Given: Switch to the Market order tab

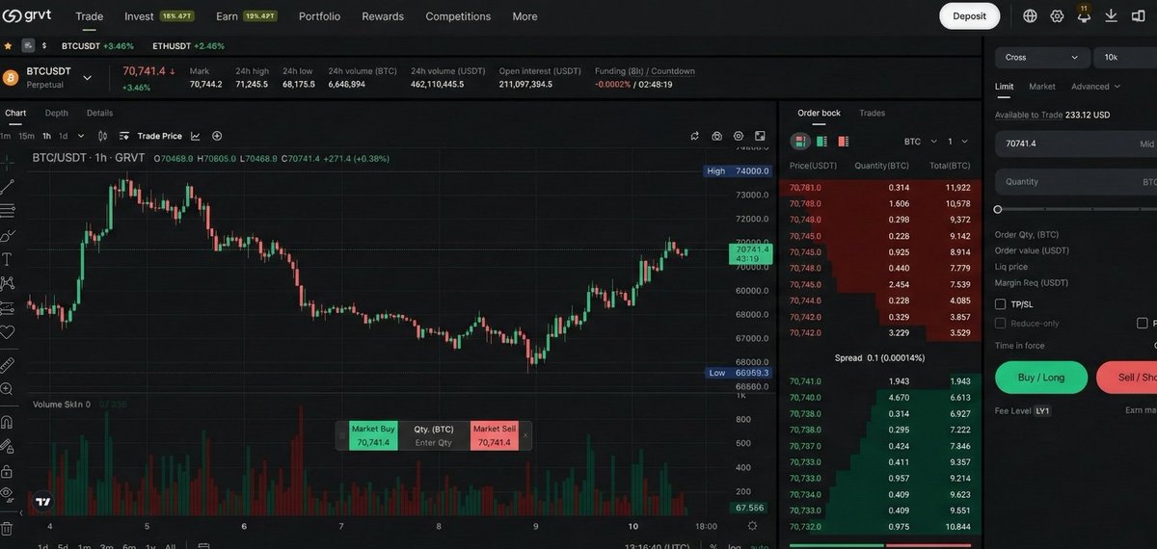Looking at the screenshot, I should click(x=1042, y=87).
